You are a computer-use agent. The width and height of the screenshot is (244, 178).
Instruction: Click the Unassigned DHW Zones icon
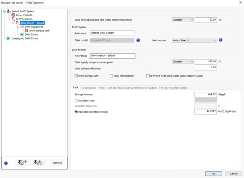tap(8, 38)
